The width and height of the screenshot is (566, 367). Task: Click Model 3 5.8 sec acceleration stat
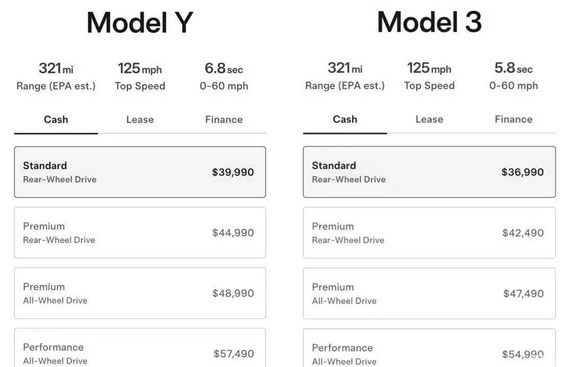point(513,76)
